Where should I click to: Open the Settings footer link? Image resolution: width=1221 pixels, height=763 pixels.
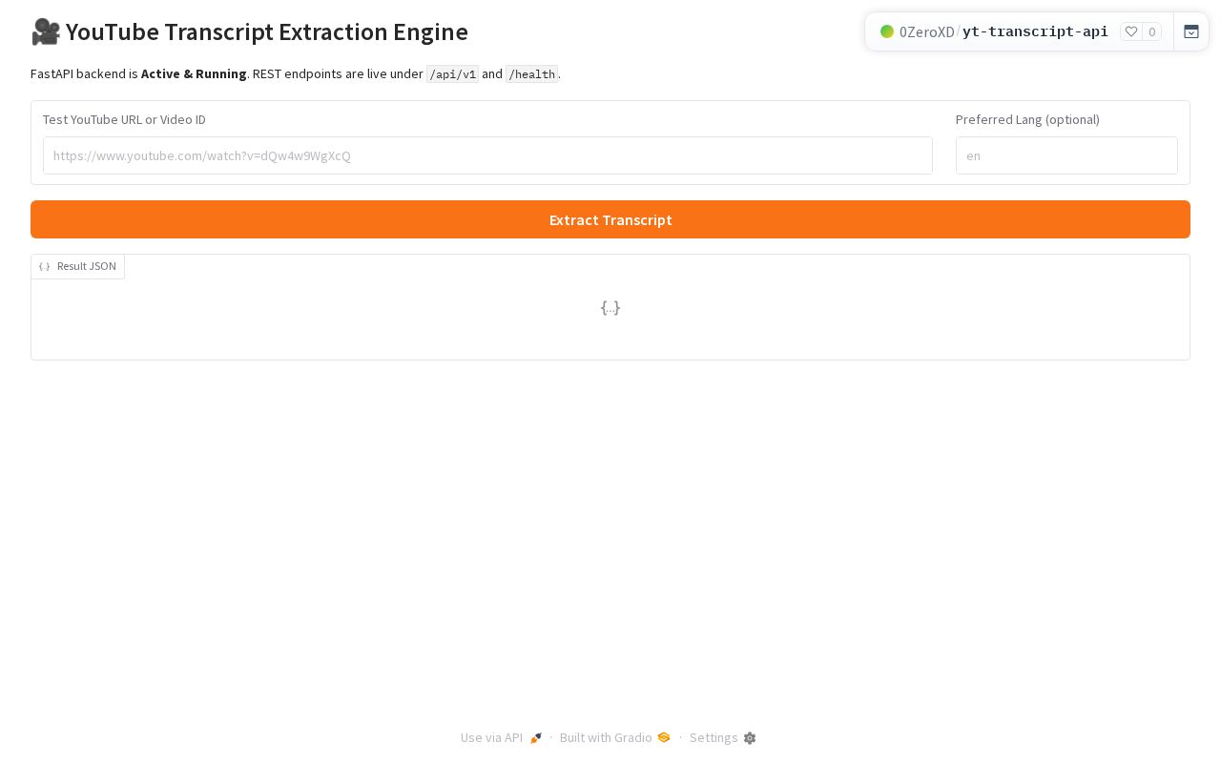tap(723, 737)
